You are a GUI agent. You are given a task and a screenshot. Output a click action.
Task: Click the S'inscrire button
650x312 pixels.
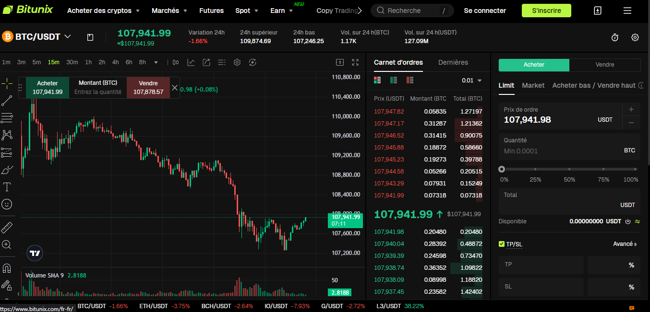pos(546,10)
